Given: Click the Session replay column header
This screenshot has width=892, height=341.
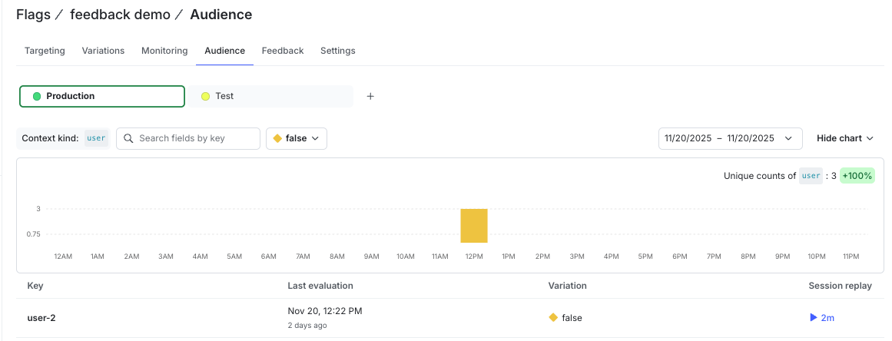Looking at the screenshot, I should click(841, 285).
